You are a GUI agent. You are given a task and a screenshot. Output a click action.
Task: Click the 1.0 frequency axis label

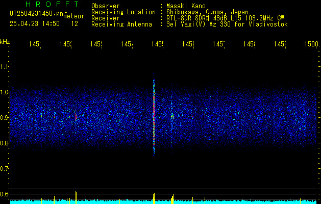[x=4, y=92]
